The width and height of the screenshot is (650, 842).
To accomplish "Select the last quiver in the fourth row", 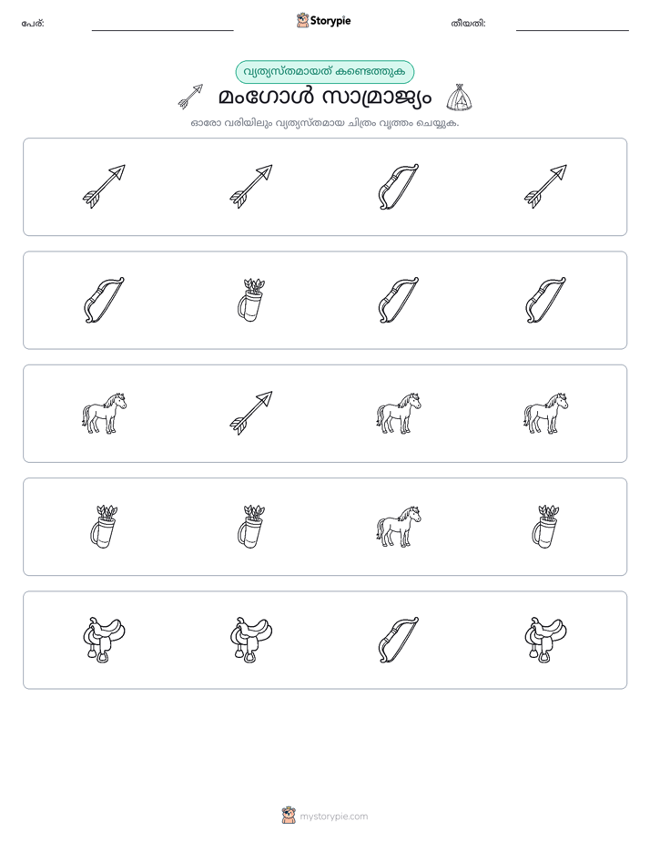I will (x=545, y=527).
